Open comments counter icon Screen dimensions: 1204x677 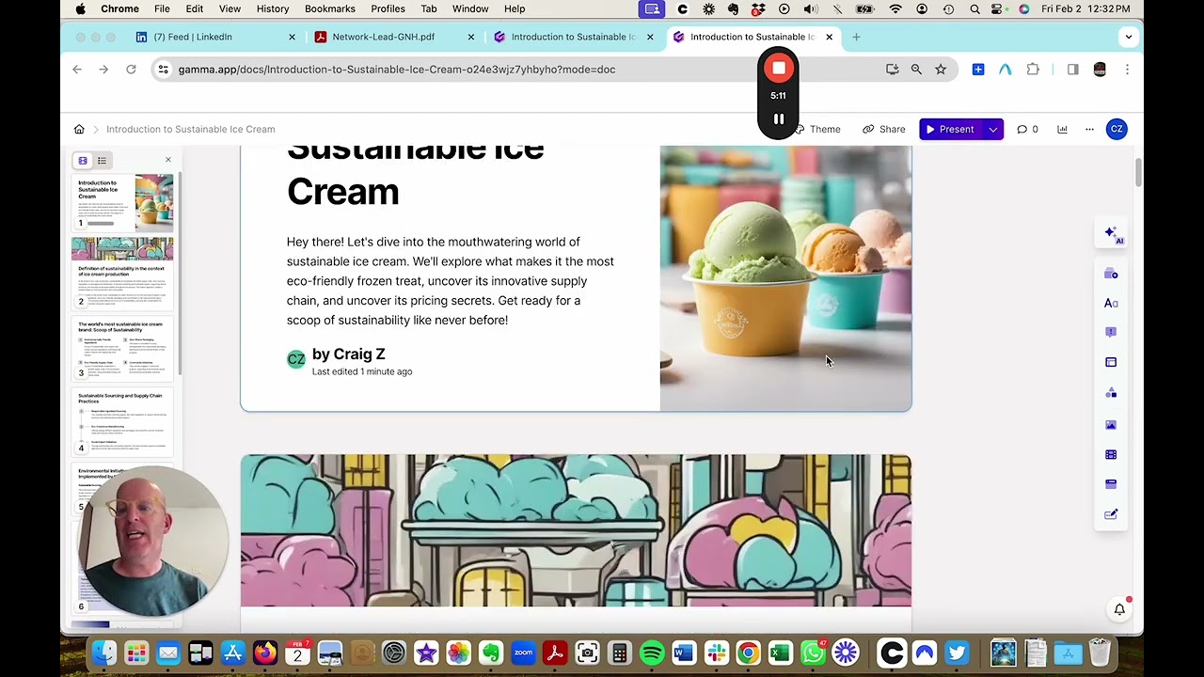1027,129
